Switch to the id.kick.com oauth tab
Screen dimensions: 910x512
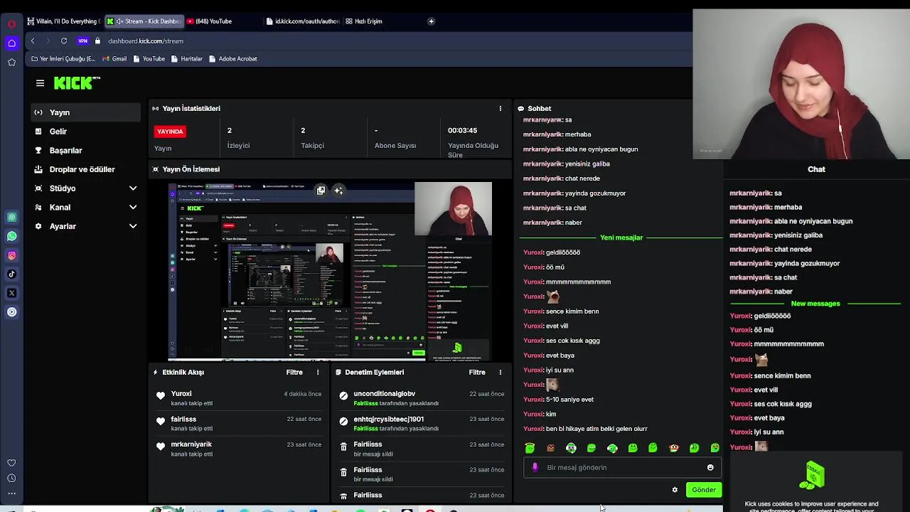click(302, 21)
